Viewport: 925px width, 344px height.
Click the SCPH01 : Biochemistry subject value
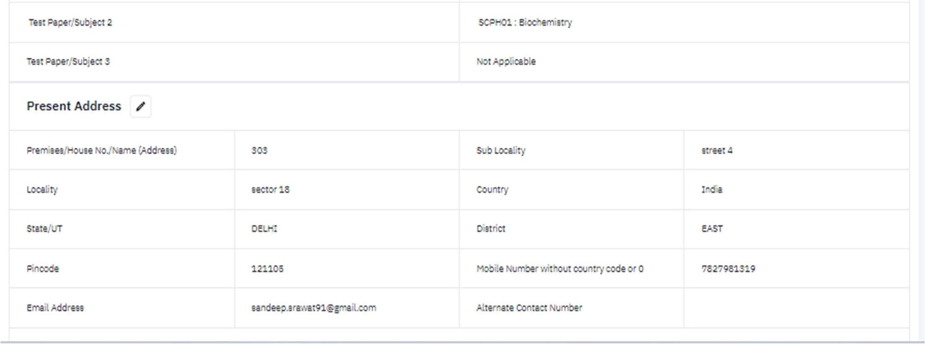tap(525, 23)
